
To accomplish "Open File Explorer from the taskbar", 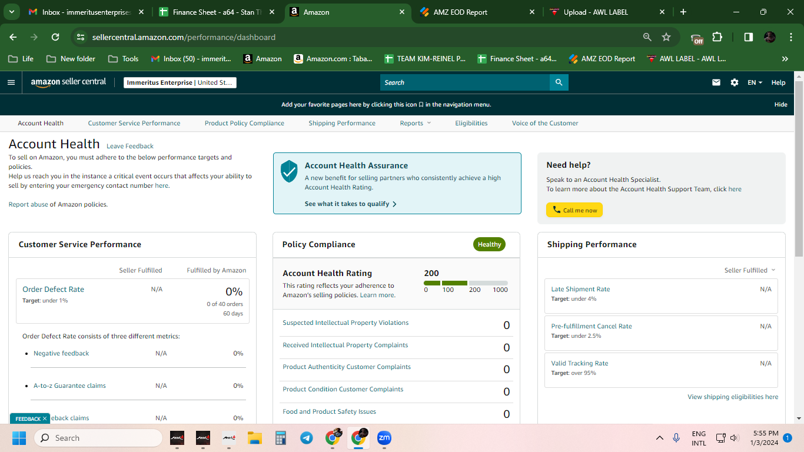I will pyautogui.click(x=254, y=438).
